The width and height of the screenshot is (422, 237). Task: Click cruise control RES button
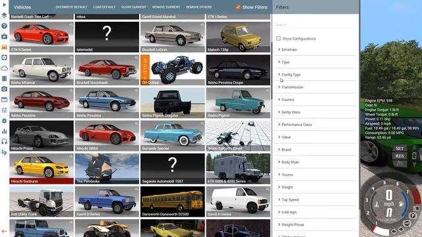click(400, 156)
